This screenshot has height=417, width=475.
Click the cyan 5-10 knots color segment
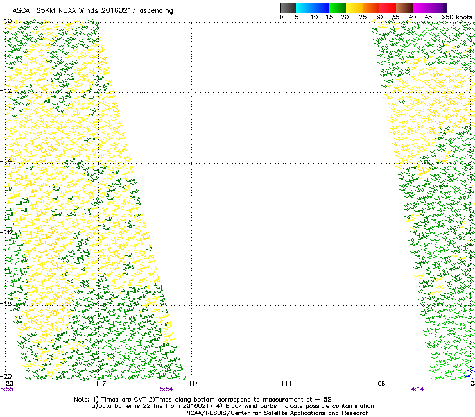point(304,8)
